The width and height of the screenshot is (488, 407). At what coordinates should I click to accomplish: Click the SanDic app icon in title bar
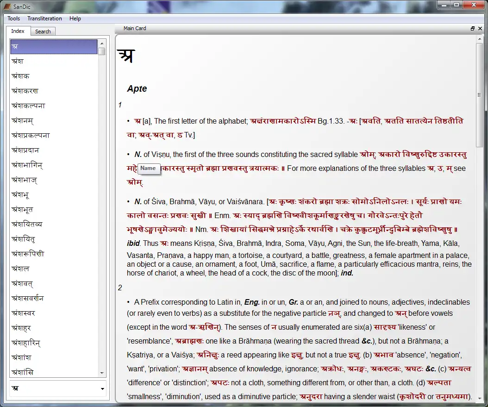pos(7,6)
